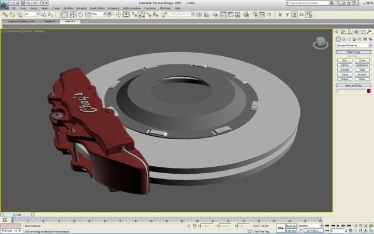
Task: Select the Bind to Space Warp tool
Action: [19, 15]
